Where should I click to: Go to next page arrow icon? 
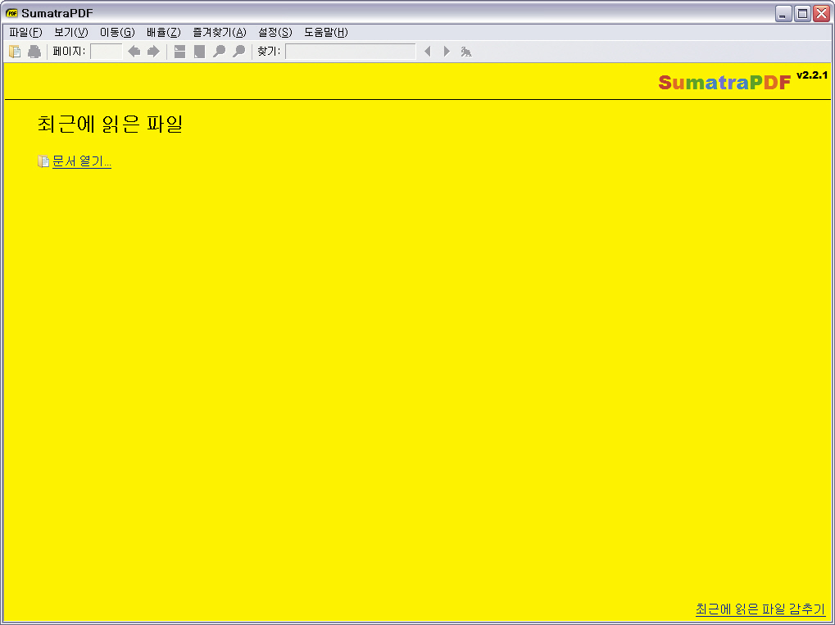[153, 52]
